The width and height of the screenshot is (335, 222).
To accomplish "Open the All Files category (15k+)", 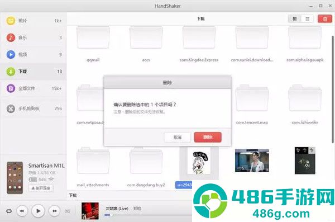I will (x=33, y=88).
